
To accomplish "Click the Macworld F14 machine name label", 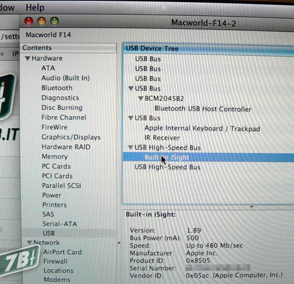I will coord(49,35).
